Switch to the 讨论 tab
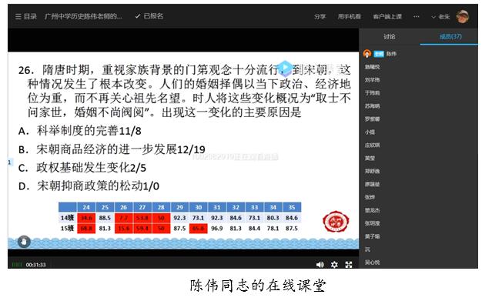This screenshot has width=482, height=301. click(x=389, y=37)
